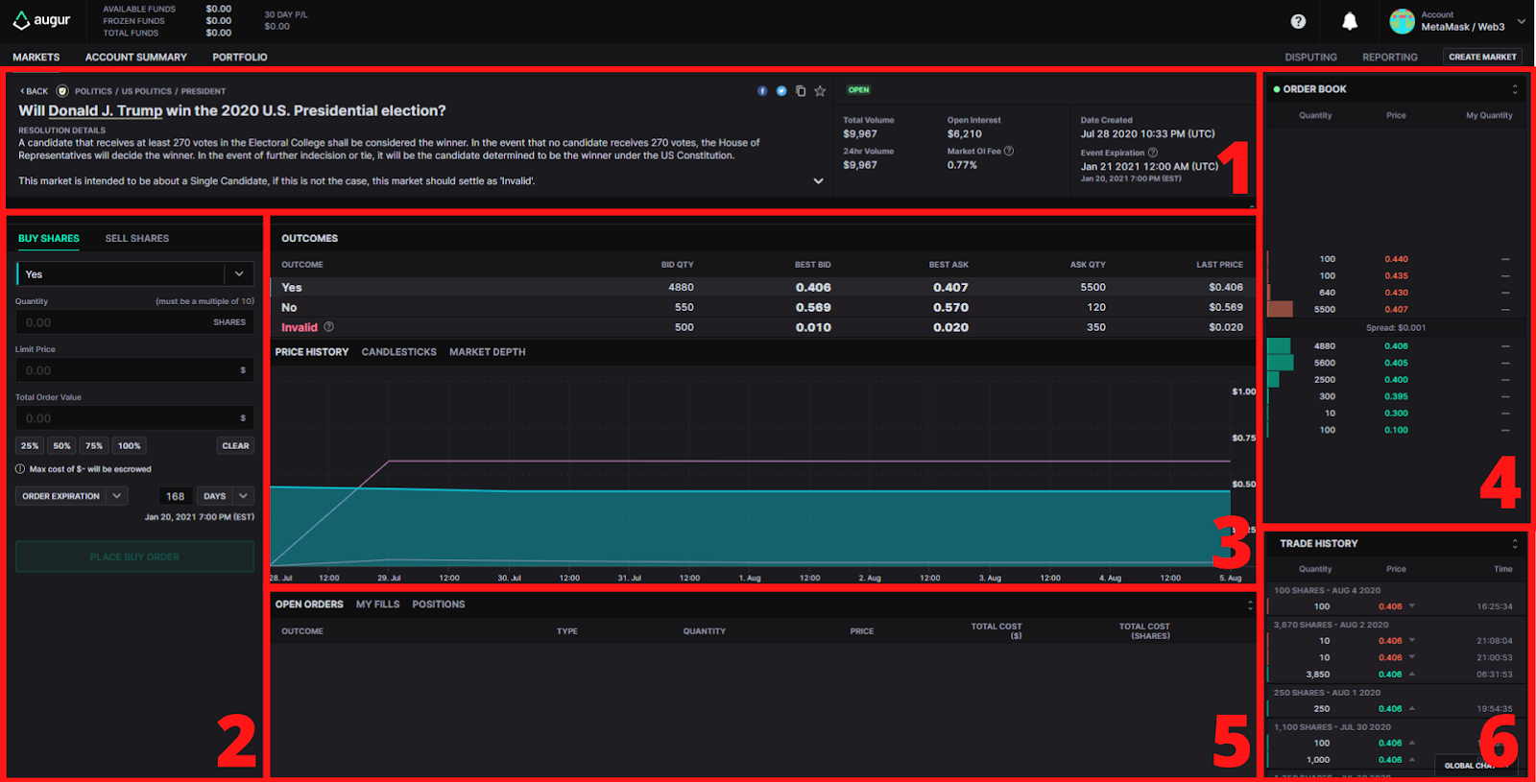The height and width of the screenshot is (782, 1536).
Task: Open Account Summary
Action: point(136,58)
